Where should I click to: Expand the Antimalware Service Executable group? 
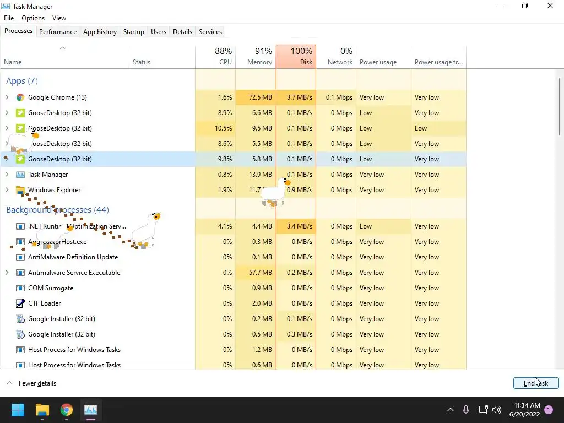7,272
